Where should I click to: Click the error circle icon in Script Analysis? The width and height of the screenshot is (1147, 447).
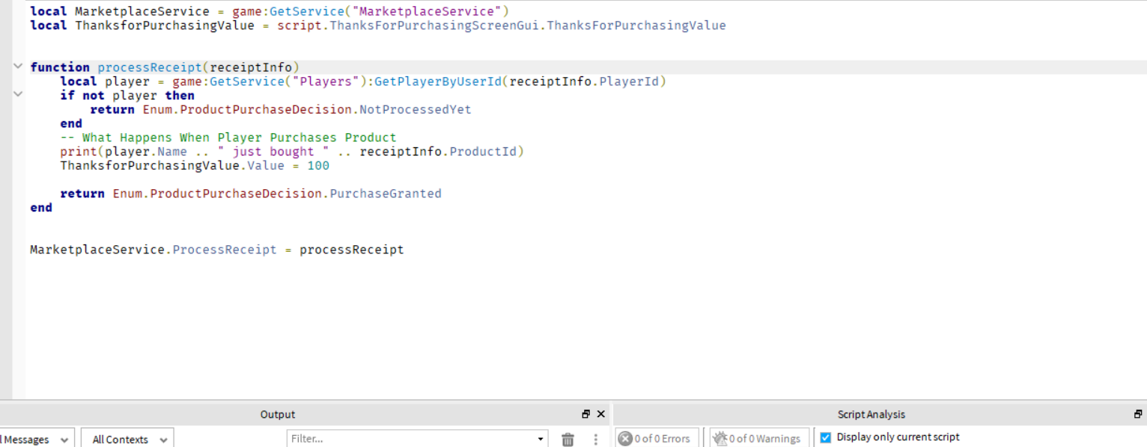click(625, 439)
